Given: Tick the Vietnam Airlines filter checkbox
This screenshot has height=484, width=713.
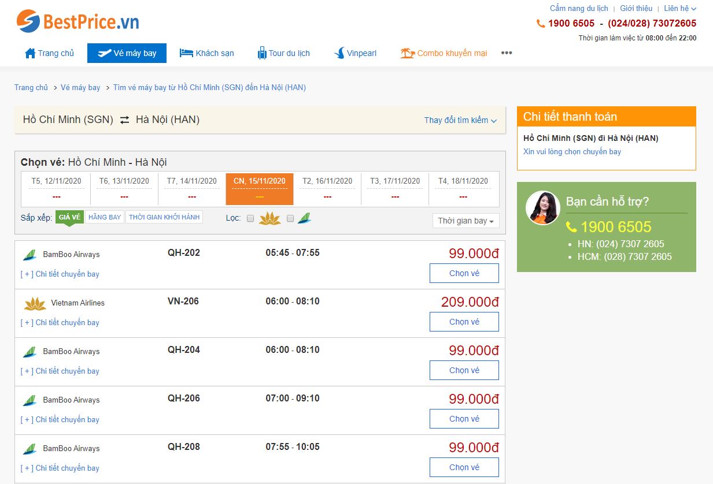Looking at the screenshot, I should 250,218.
